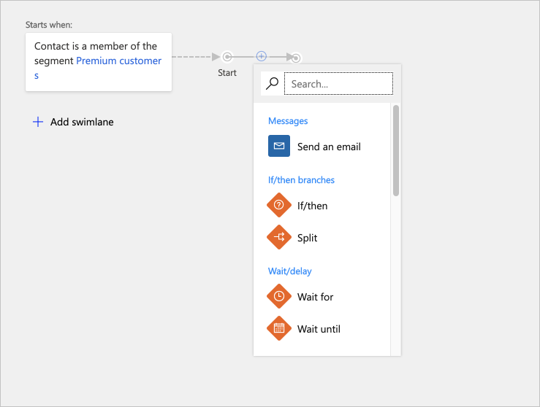
Task: Choose the Split menu label
Action: [x=307, y=238]
